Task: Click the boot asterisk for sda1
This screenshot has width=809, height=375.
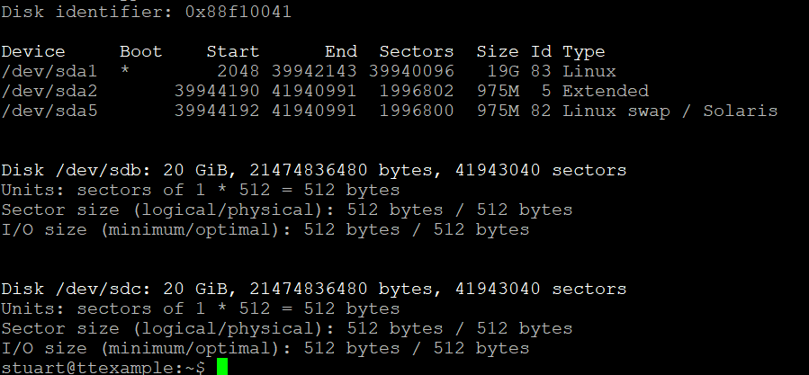Action: pos(124,71)
